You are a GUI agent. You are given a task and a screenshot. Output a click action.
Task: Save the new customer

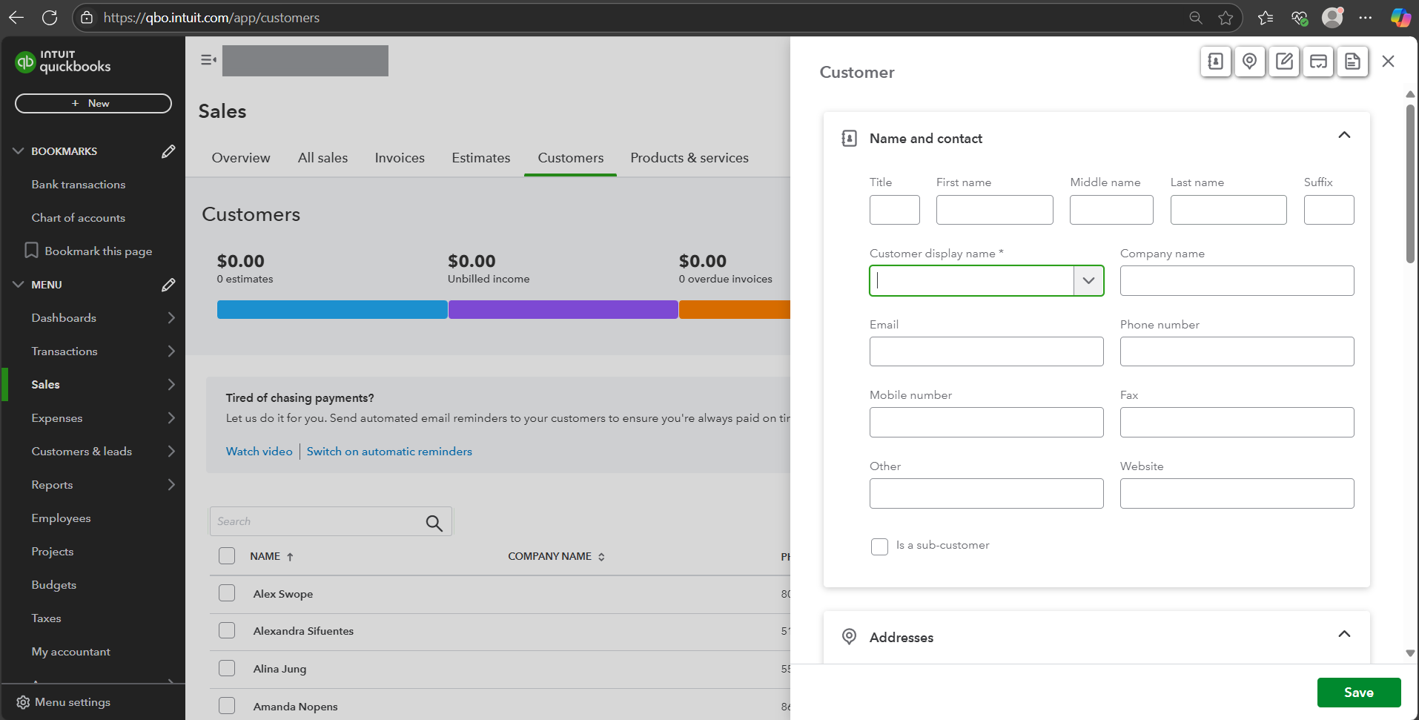pyautogui.click(x=1358, y=693)
